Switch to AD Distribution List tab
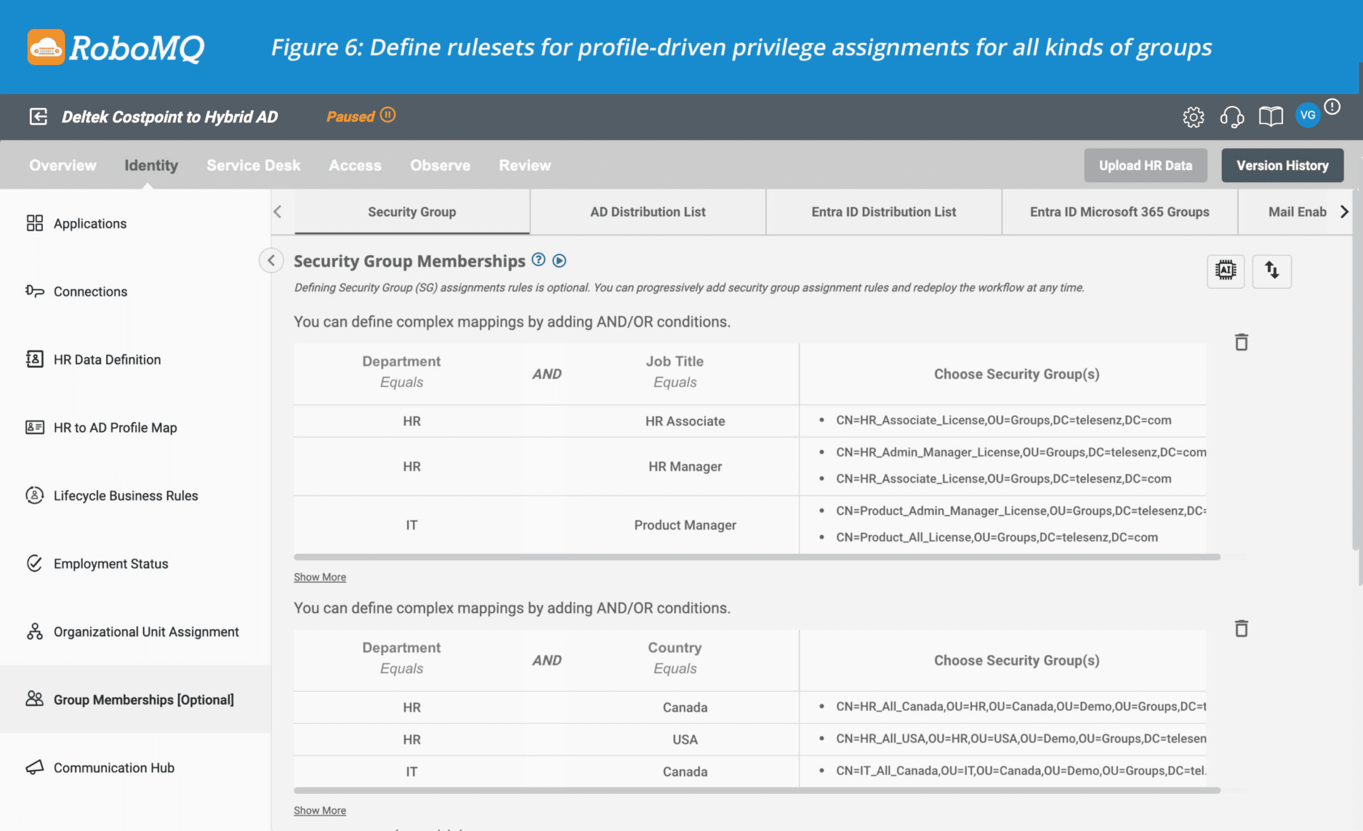The height and width of the screenshot is (831, 1363). 647,212
